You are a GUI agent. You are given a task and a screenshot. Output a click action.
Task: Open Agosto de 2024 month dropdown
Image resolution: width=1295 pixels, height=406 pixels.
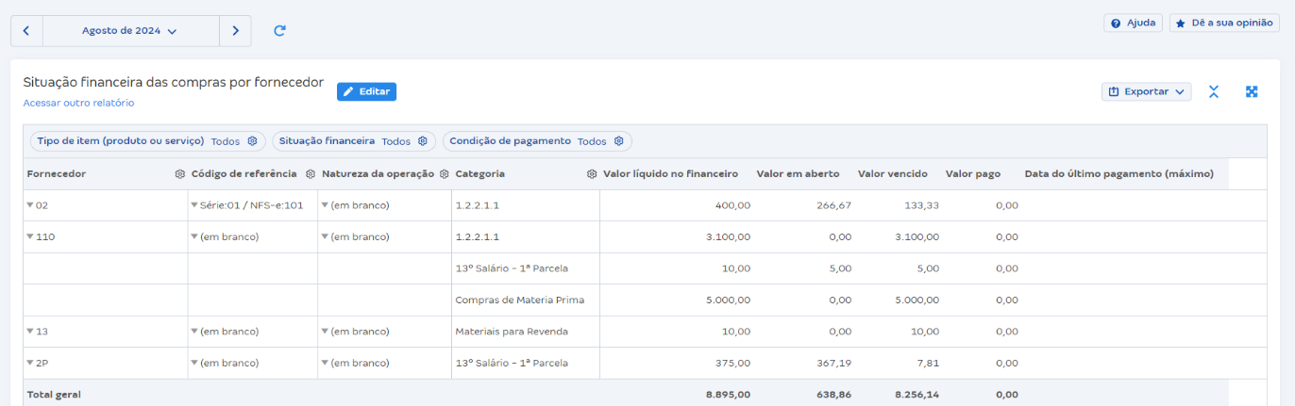pyautogui.click(x=130, y=31)
